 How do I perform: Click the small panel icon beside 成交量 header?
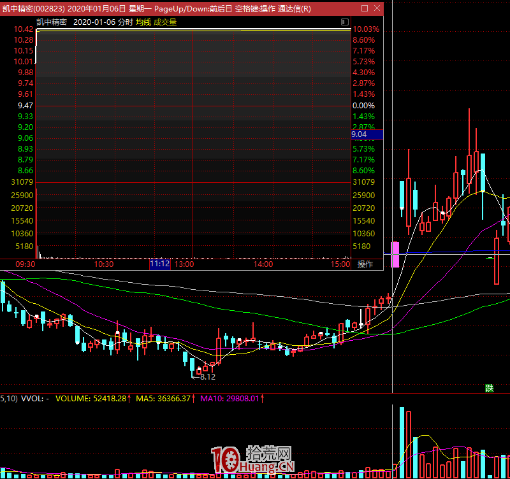tap(346, 22)
